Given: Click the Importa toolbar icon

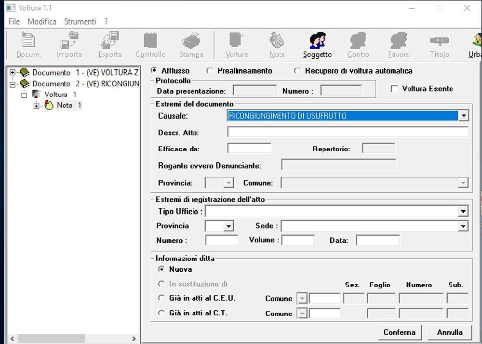Looking at the screenshot, I should pyautogui.click(x=69, y=40).
